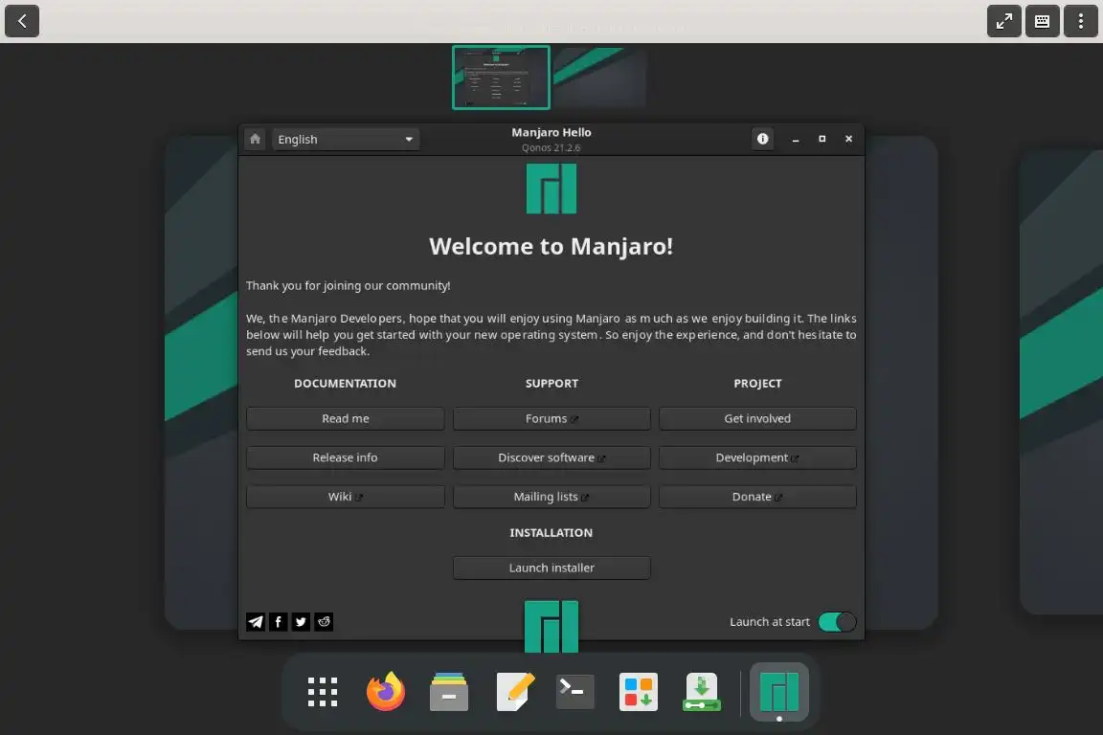
Task: Disable the Launch at start switch
Action: coord(837,622)
